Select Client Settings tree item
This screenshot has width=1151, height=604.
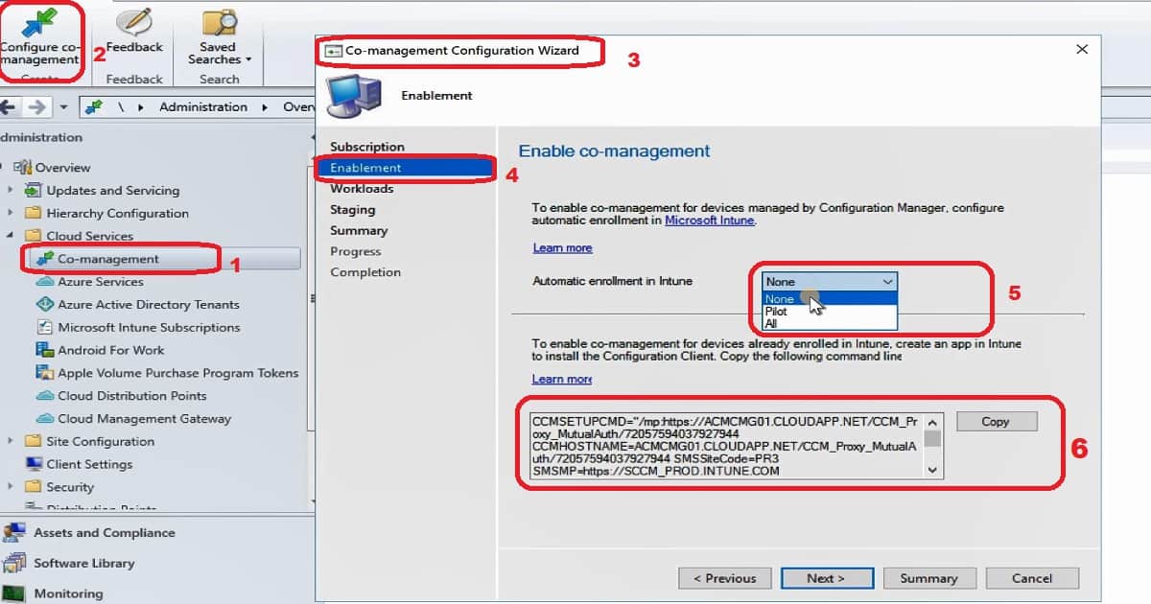point(89,464)
